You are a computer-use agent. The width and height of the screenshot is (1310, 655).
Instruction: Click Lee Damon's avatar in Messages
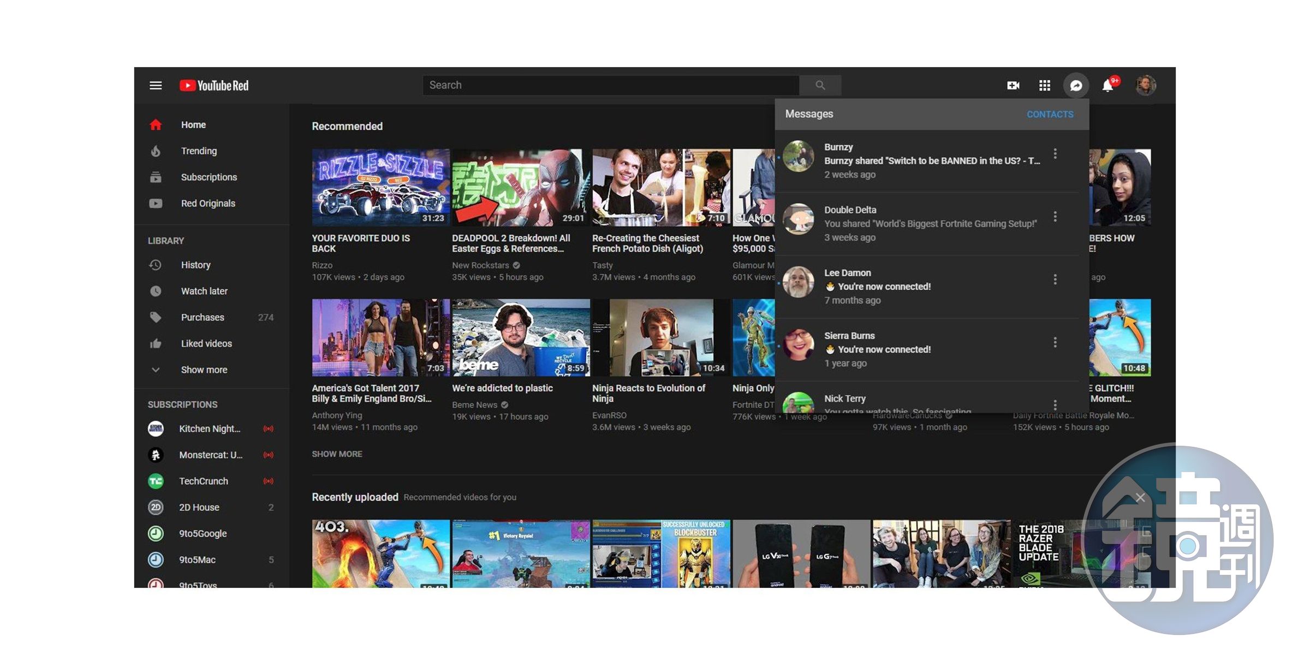tap(798, 282)
